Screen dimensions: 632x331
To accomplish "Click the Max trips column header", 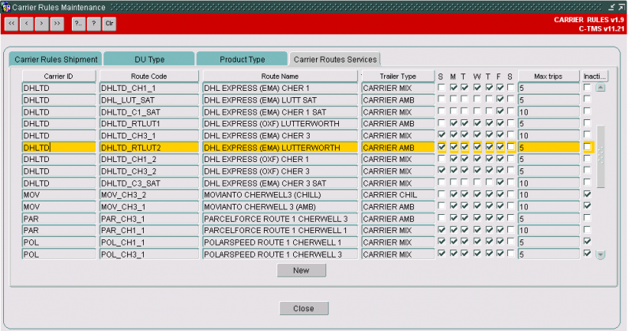I will tap(548, 76).
